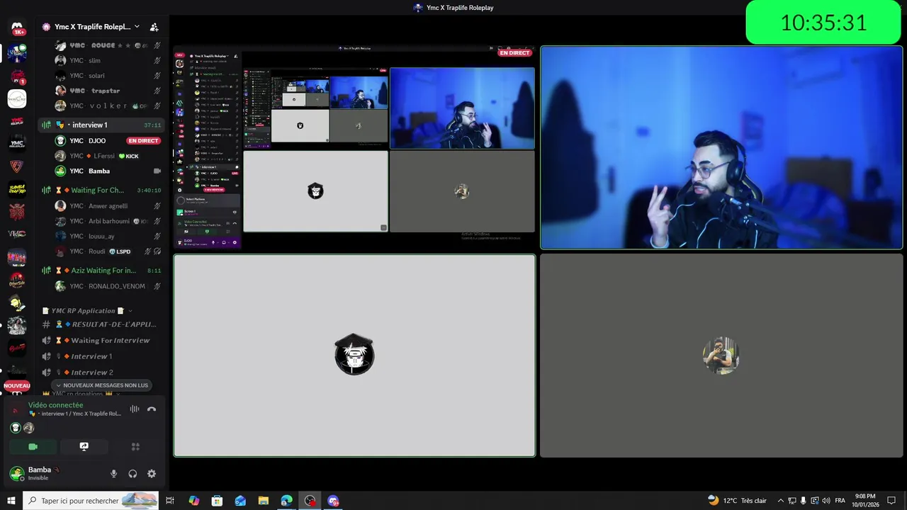Open Discord direct messages home icon
Viewport: 907px width, 510px height.
pyautogui.click(x=17, y=28)
